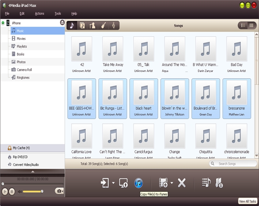259x206 pixels.
Task: Open the Songs view tab
Action: (x=72, y=26)
